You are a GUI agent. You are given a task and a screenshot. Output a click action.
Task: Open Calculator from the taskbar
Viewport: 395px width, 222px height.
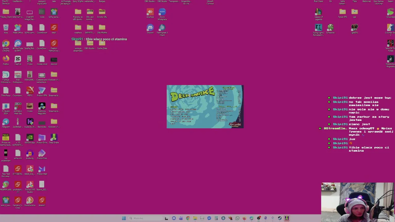point(216,218)
